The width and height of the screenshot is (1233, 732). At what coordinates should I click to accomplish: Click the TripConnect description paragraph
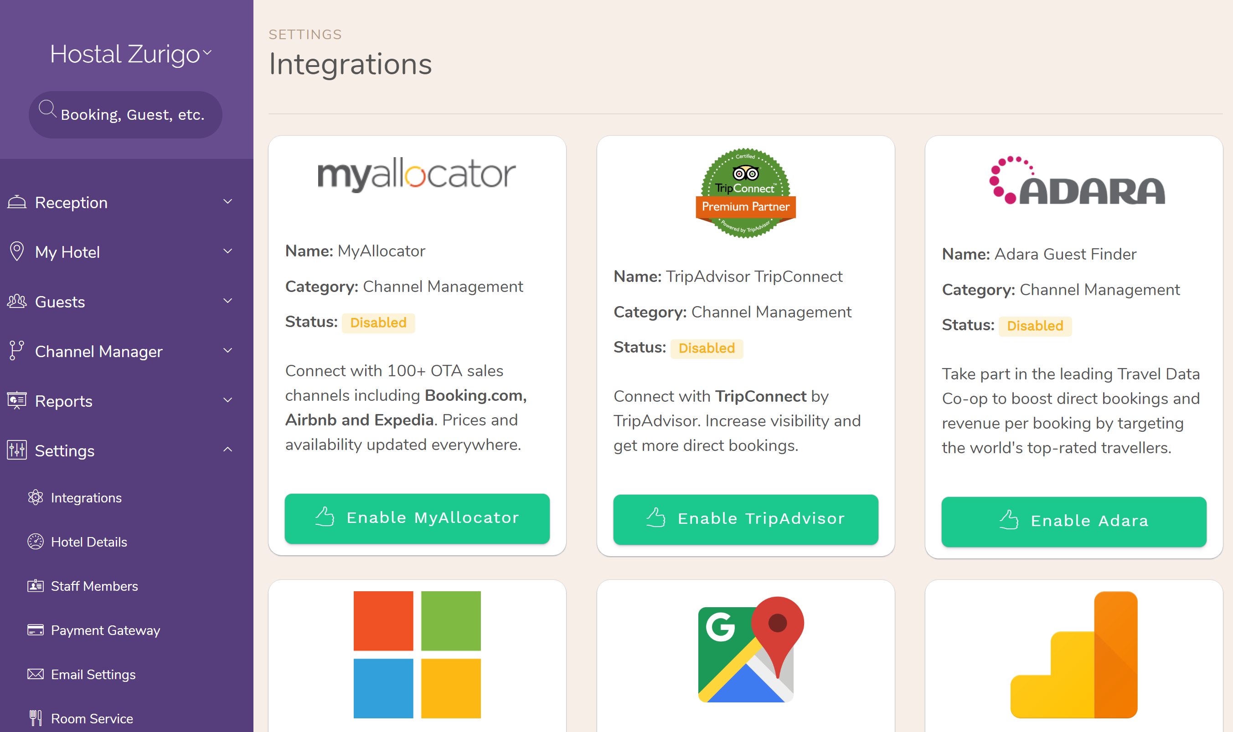click(737, 421)
